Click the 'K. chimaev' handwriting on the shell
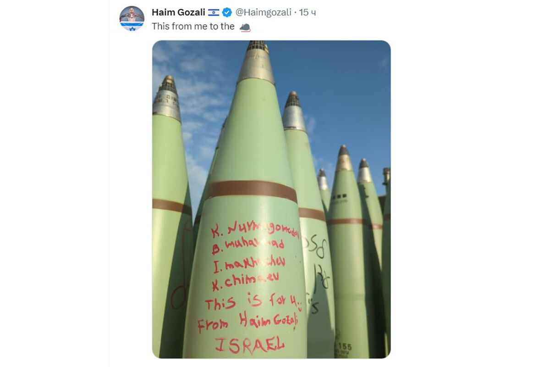 tap(245, 280)
